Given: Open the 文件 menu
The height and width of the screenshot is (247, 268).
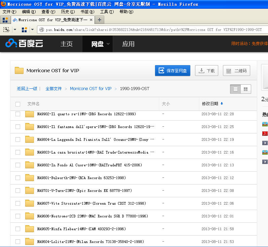Looking at the screenshot, I should [x=9, y=12].
